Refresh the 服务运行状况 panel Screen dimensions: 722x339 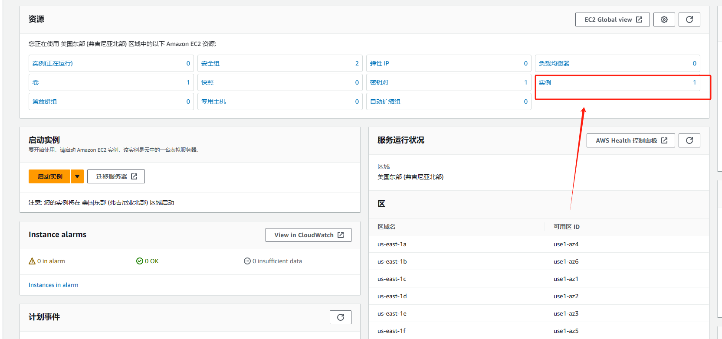(689, 140)
